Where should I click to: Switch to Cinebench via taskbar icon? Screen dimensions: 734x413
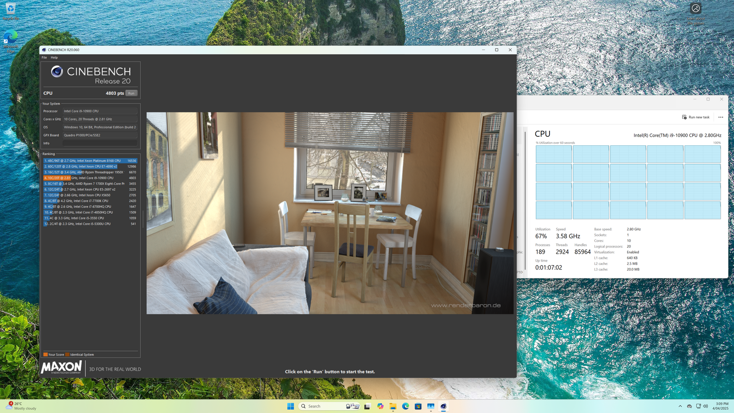point(443,406)
